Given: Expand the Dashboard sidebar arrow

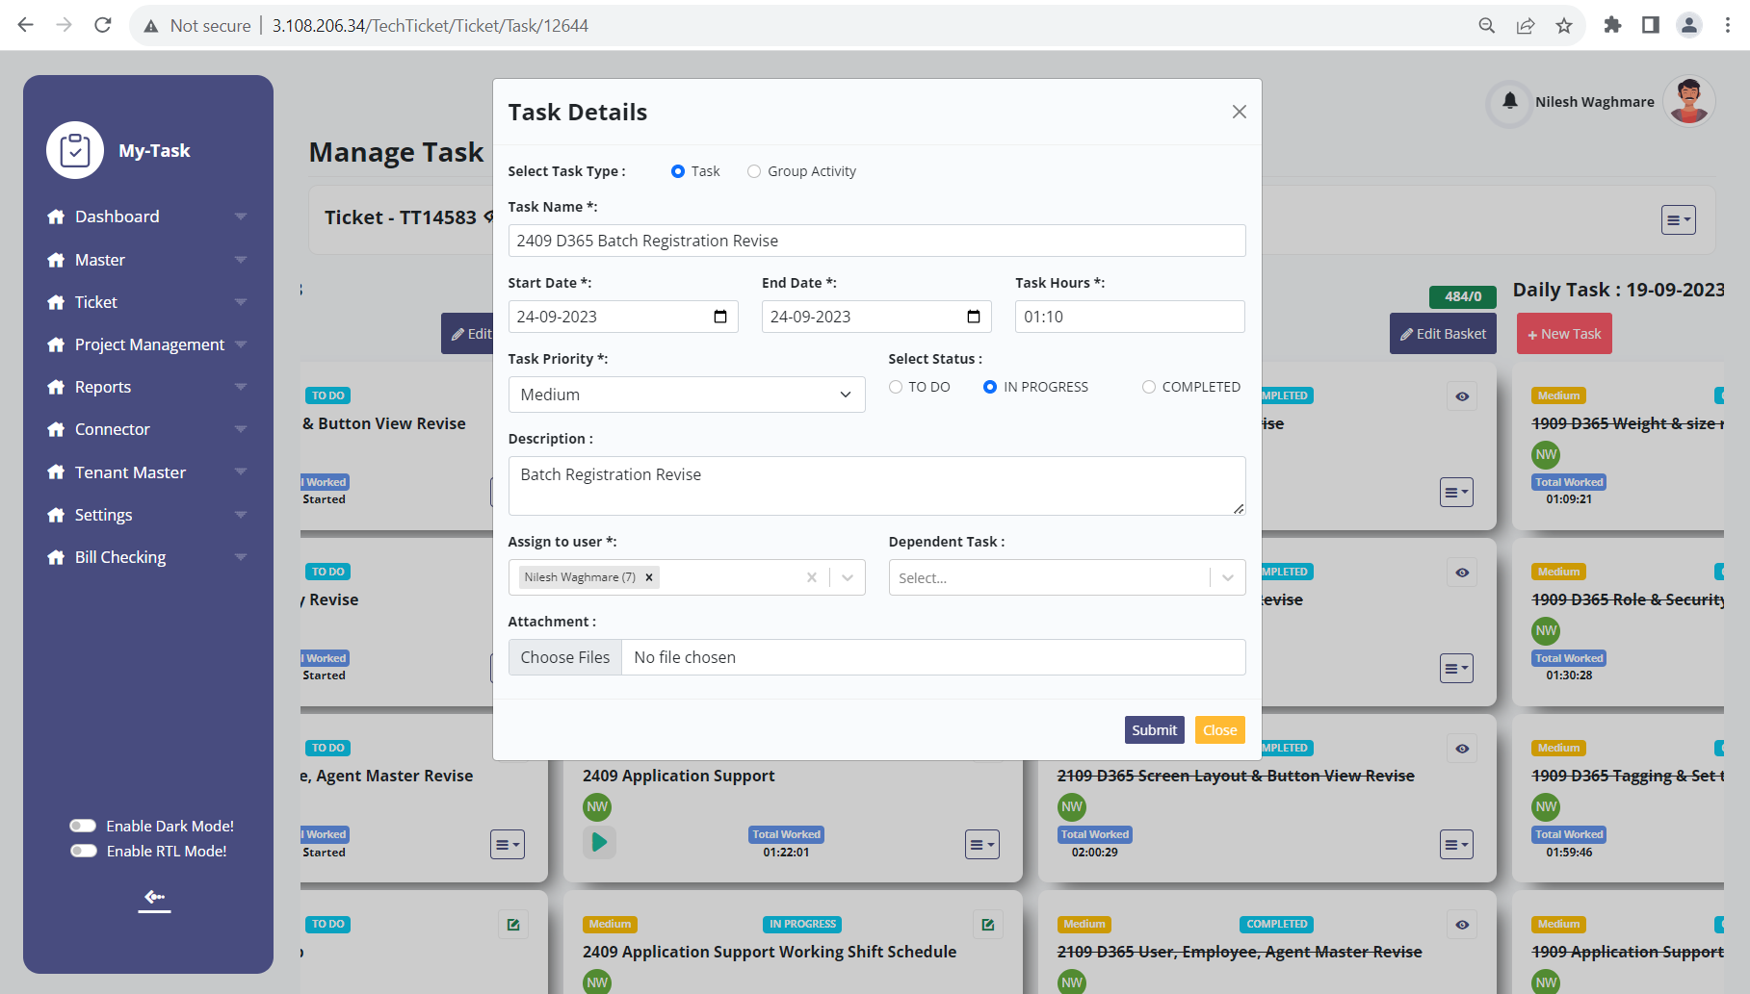Looking at the screenshot, I should [x=241, y=217].
